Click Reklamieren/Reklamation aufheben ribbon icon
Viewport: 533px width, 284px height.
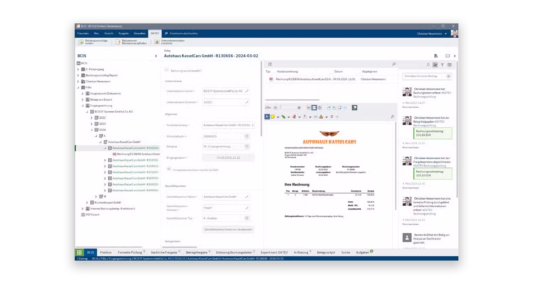(x=118, y=42)
